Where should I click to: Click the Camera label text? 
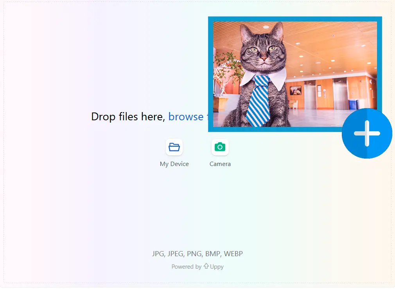[220, 164]
